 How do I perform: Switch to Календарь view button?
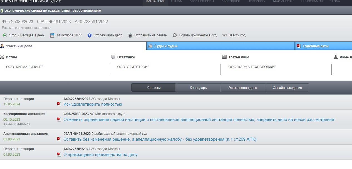pos(198,88)
